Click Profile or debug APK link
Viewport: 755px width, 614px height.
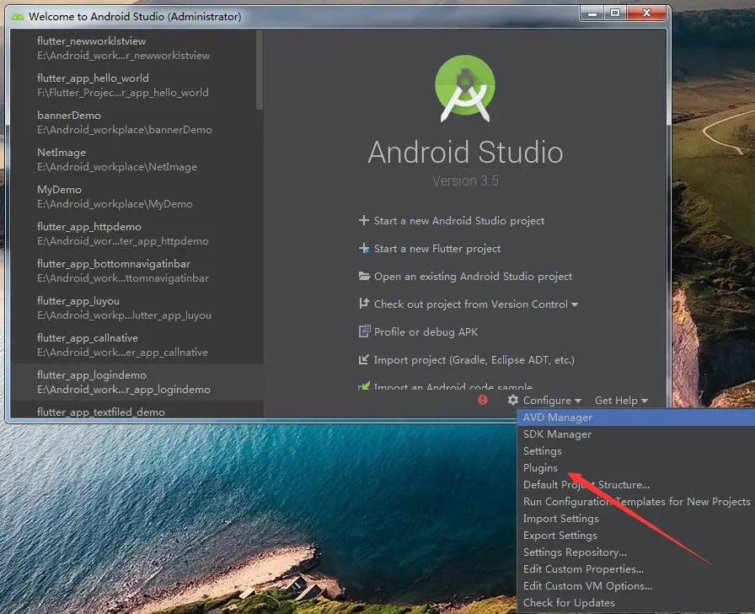(x=426, y=332)
